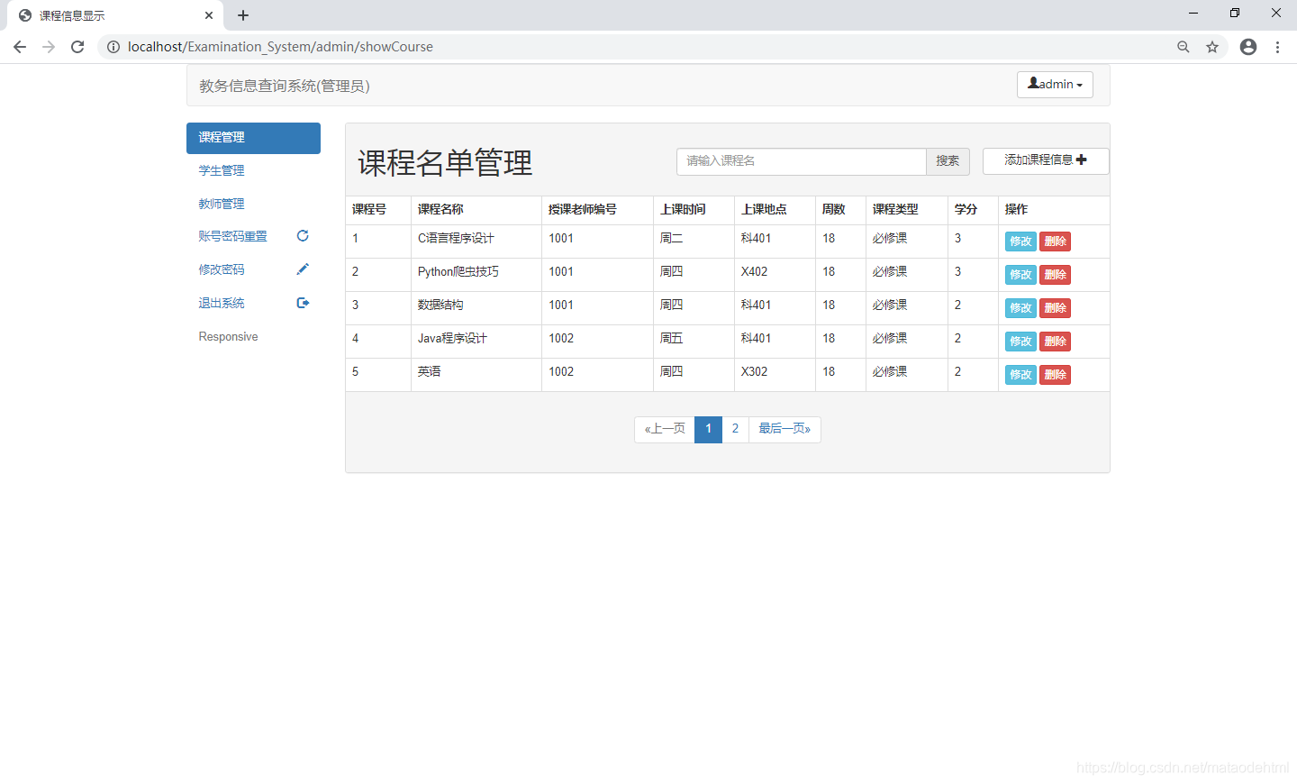
Task: Click 修改 for C语言程序设计
Action: click(x=1020, y=242)
